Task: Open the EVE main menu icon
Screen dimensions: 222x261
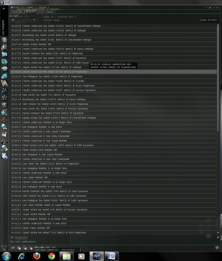Action: pyautogui.click(x=2, y=3)
